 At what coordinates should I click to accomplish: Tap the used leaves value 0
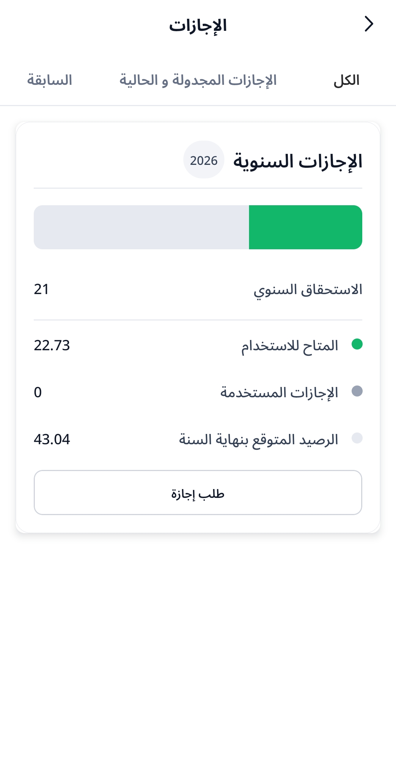point(38,392)
